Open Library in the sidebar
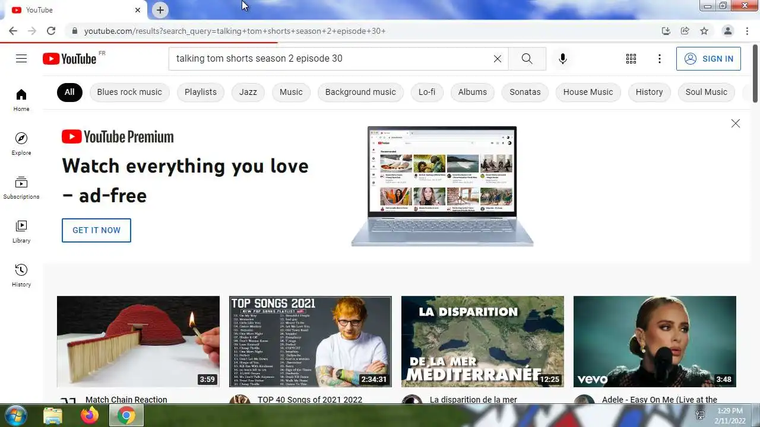Screen dimensions: 760x427 (x=21, y=232)
